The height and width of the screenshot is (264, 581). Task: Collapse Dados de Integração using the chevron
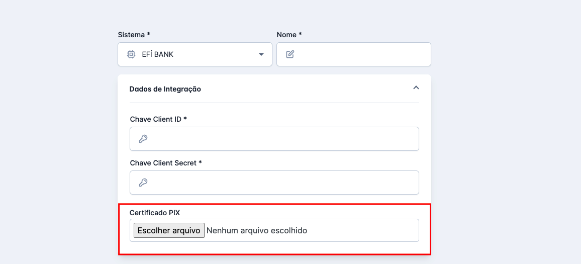click(416, 87)
